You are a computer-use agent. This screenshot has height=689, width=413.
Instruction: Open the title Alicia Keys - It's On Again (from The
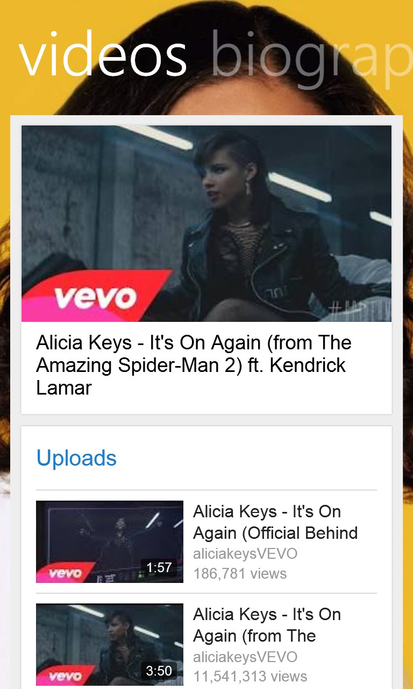tap(267, 625)
